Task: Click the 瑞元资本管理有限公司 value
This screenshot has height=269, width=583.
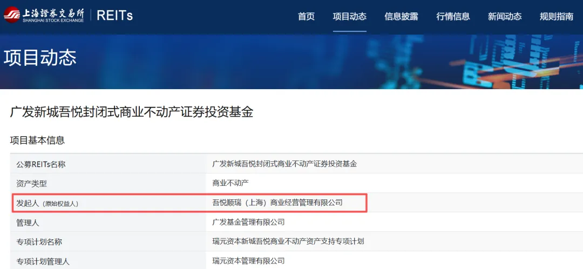Action: (x=248, y=261)
